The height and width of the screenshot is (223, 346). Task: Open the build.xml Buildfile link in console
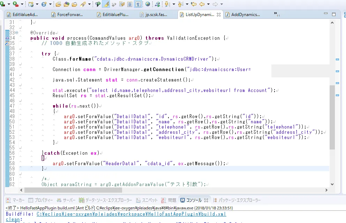tap(131, 214)
